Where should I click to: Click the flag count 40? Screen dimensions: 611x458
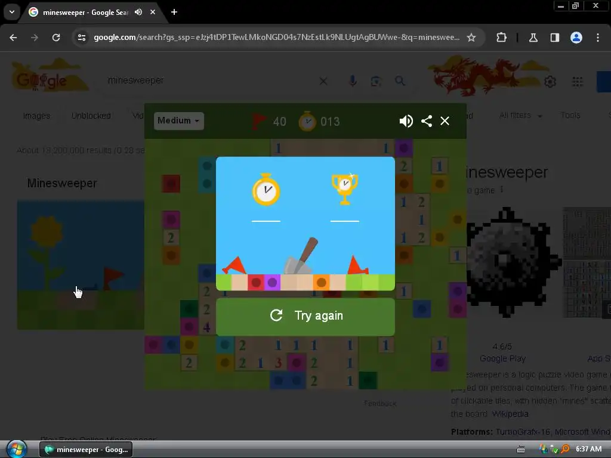pyautogui.click(x=279, y=122)
